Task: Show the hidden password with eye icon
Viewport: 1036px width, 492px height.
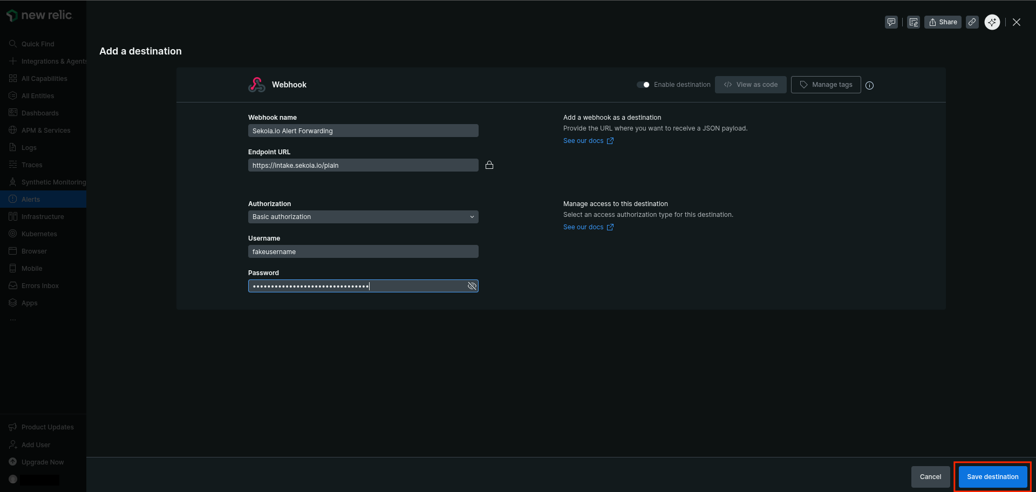Action: [472, 286]
